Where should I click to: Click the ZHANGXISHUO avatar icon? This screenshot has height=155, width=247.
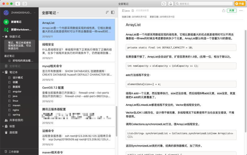6,13
